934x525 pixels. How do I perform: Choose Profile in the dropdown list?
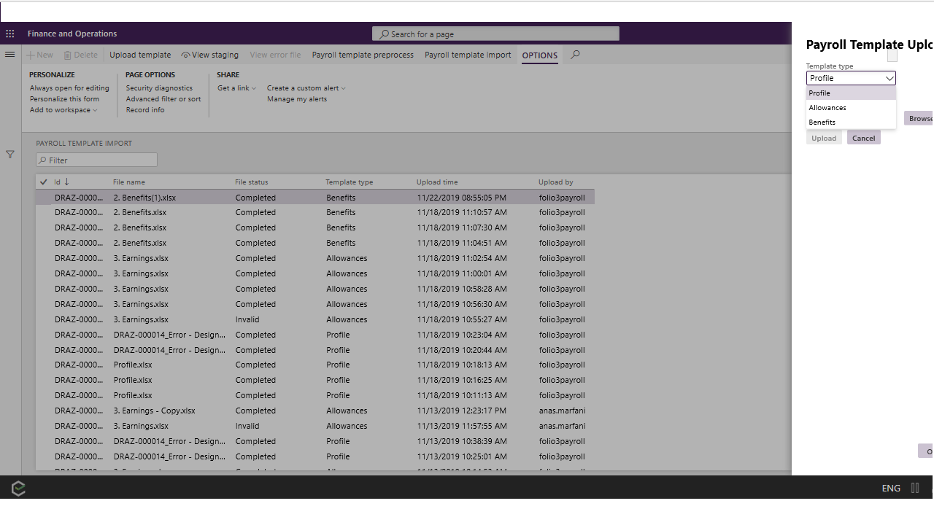[x=851, y=93]
